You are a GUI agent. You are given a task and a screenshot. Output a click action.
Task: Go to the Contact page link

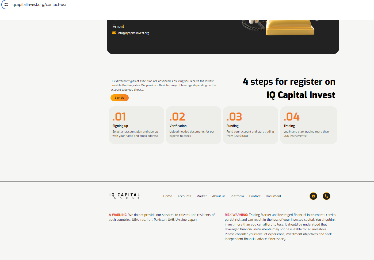pos(255,196)
